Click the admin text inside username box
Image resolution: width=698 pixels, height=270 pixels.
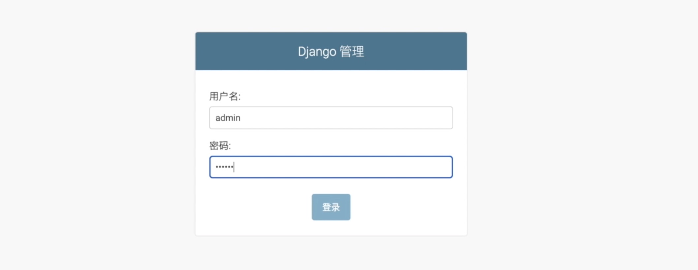[228, 118]
